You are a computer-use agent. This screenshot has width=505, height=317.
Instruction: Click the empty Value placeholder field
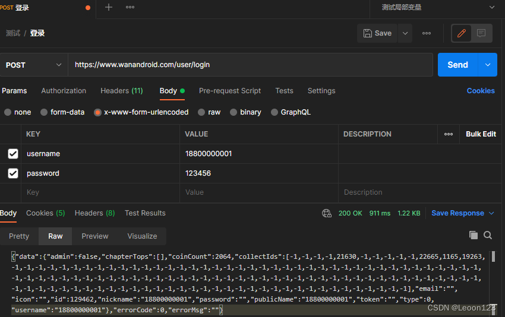258,192
